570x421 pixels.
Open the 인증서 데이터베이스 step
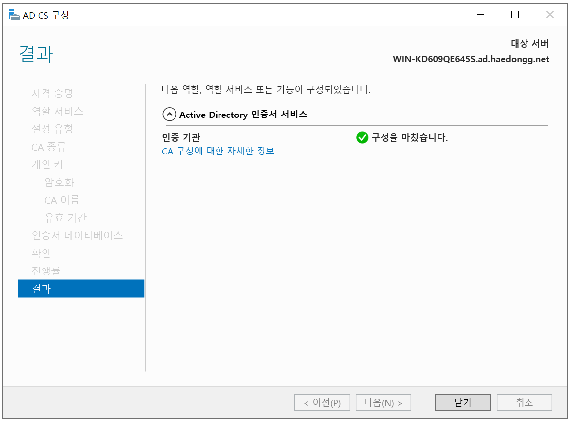77,235
